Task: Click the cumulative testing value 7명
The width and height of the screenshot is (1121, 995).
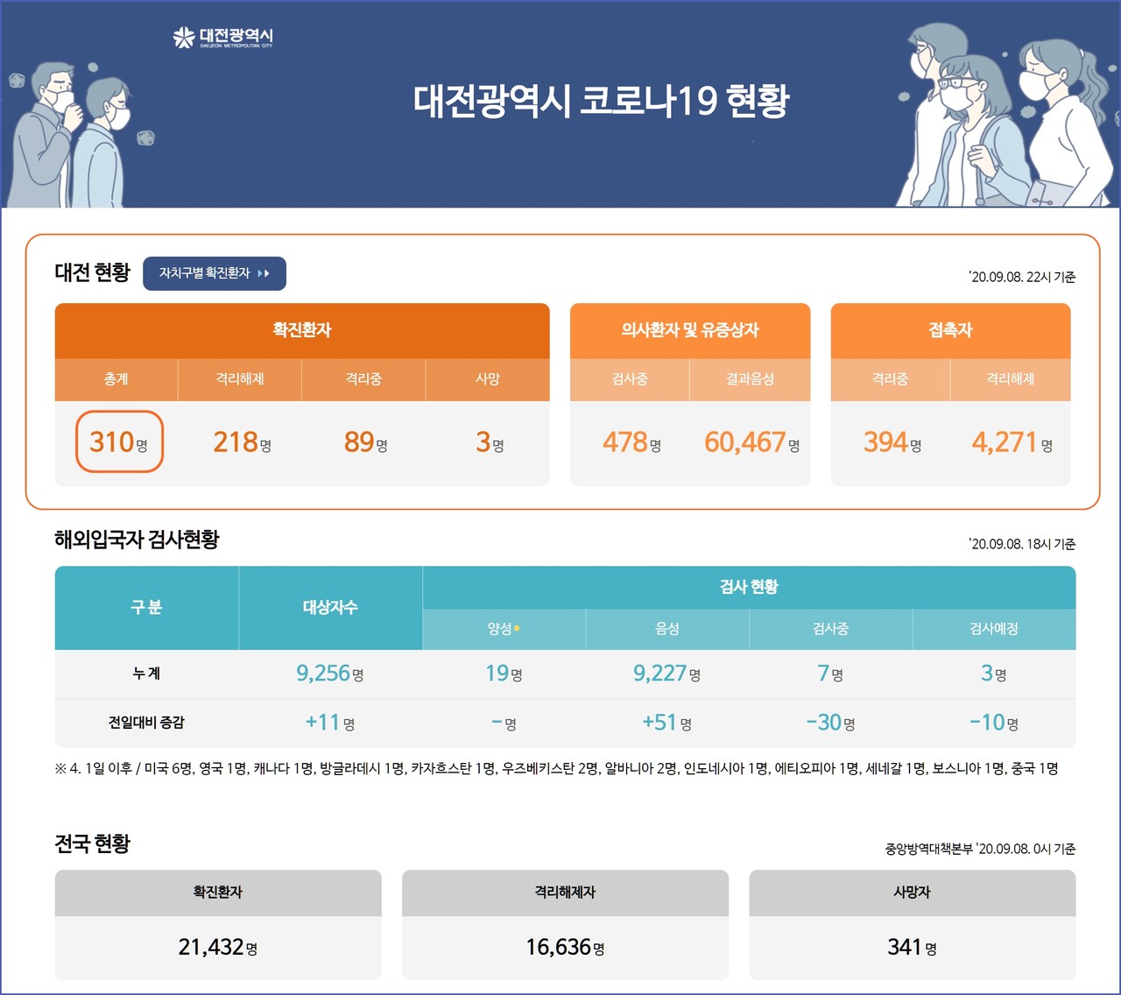Action: (830, 674)
